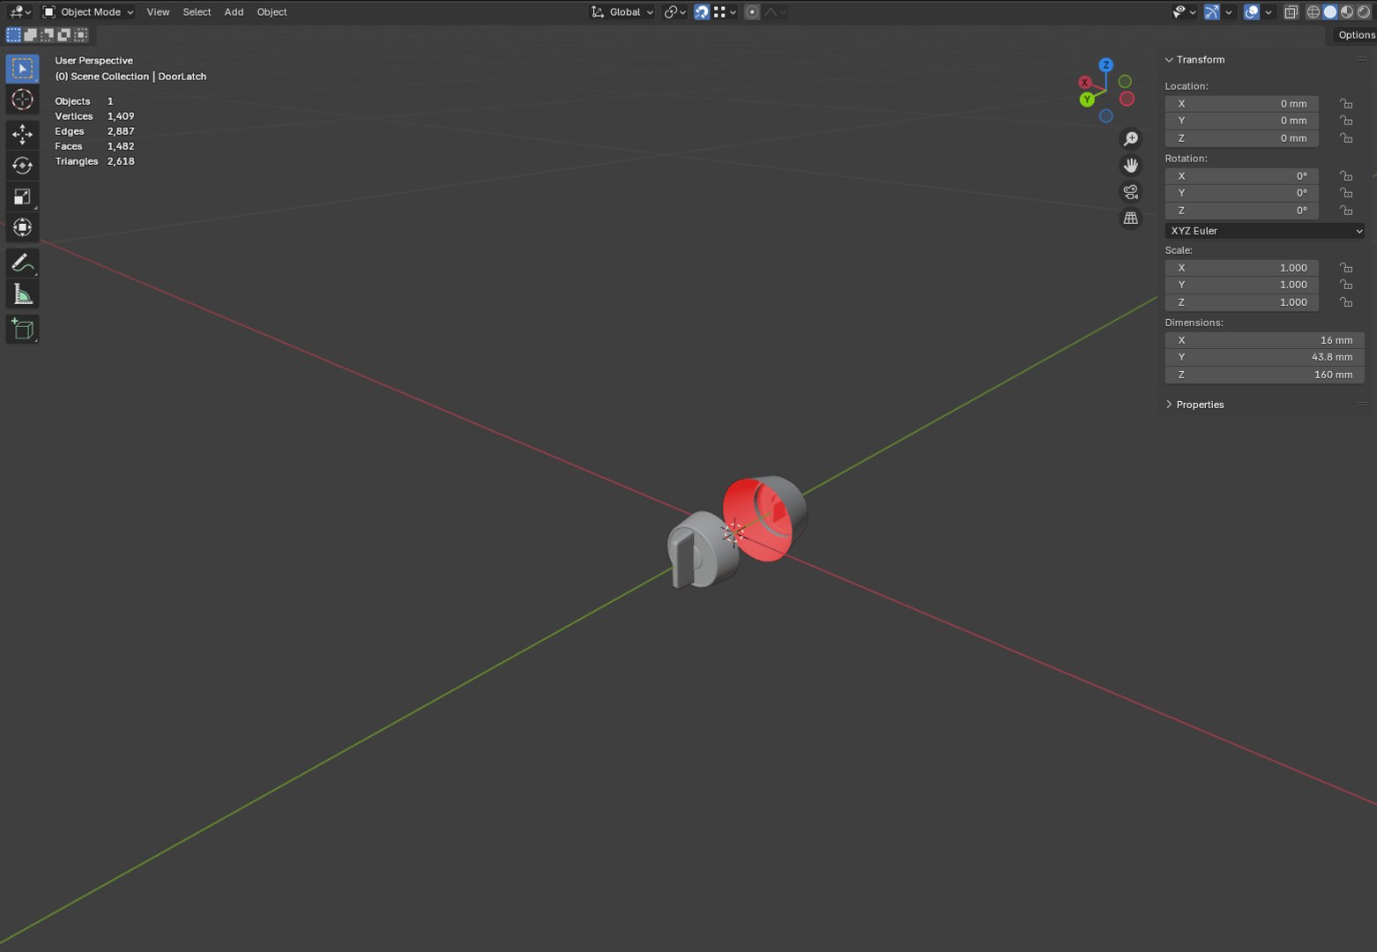Click the Dimensions Z field showing 160 mm
The height and width of the screenshot is (952, 1377).
click(x=1265, y=375)
